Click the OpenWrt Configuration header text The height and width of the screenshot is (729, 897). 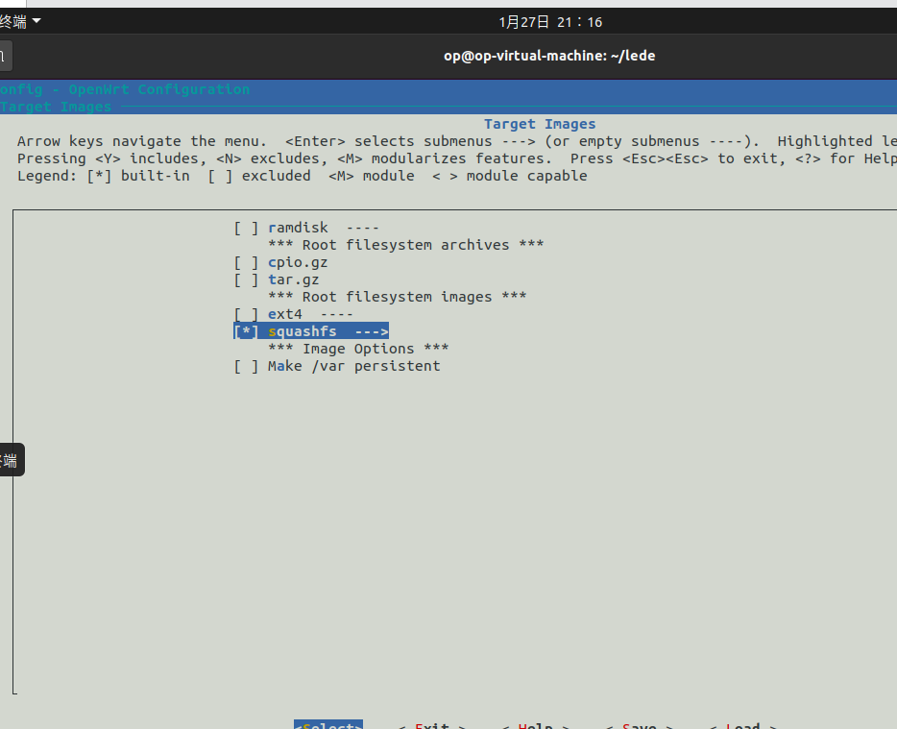click(159, 90)
